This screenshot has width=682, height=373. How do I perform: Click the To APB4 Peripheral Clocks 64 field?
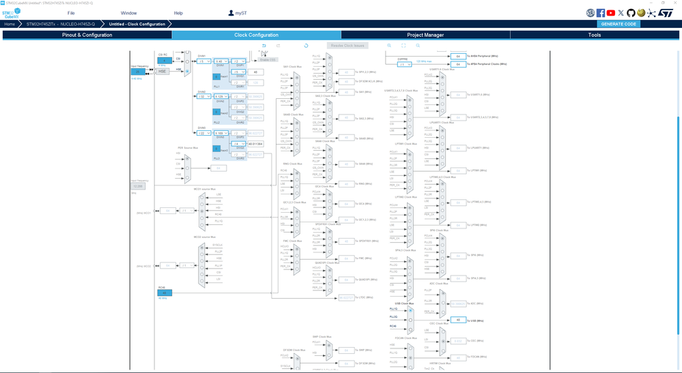[459, 64]
